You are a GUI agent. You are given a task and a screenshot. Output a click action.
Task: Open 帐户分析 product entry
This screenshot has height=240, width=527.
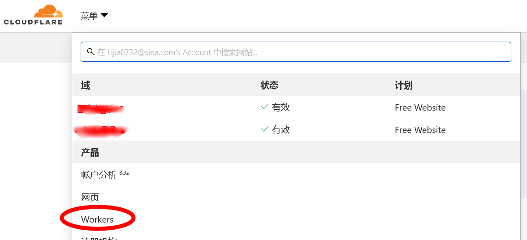(x=99, y=175)
